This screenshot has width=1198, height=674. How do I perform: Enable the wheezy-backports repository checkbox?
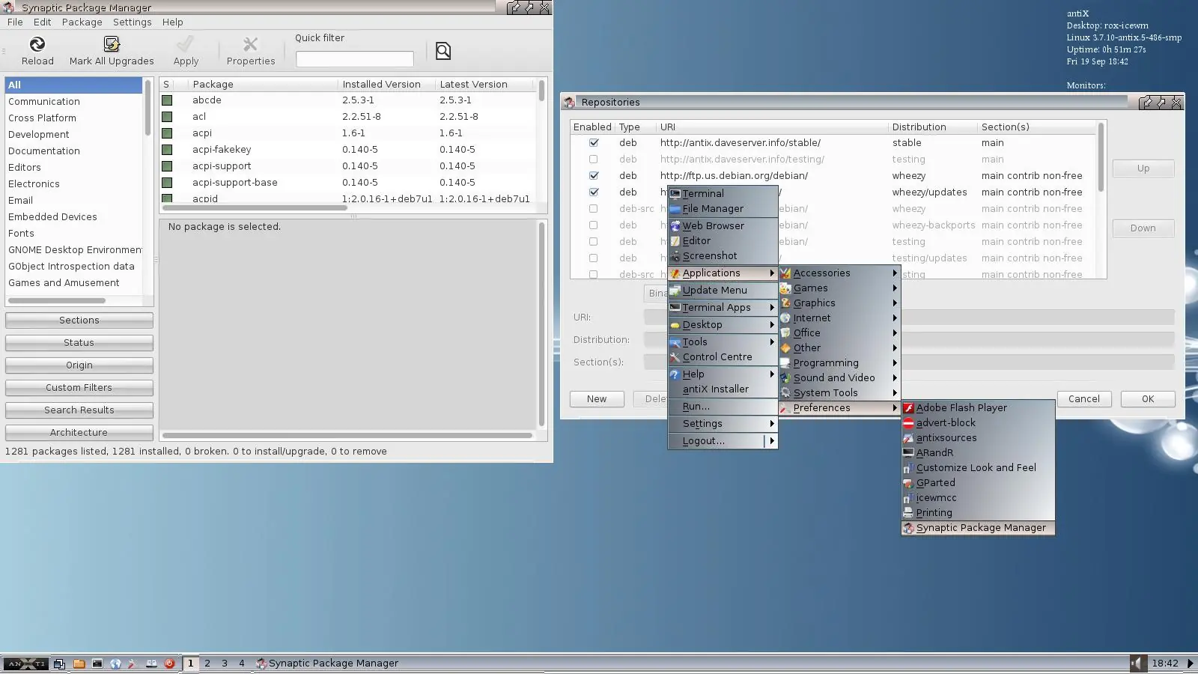594,225
